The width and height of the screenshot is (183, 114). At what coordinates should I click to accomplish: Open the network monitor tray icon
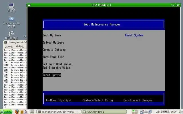tap(150, 112)
